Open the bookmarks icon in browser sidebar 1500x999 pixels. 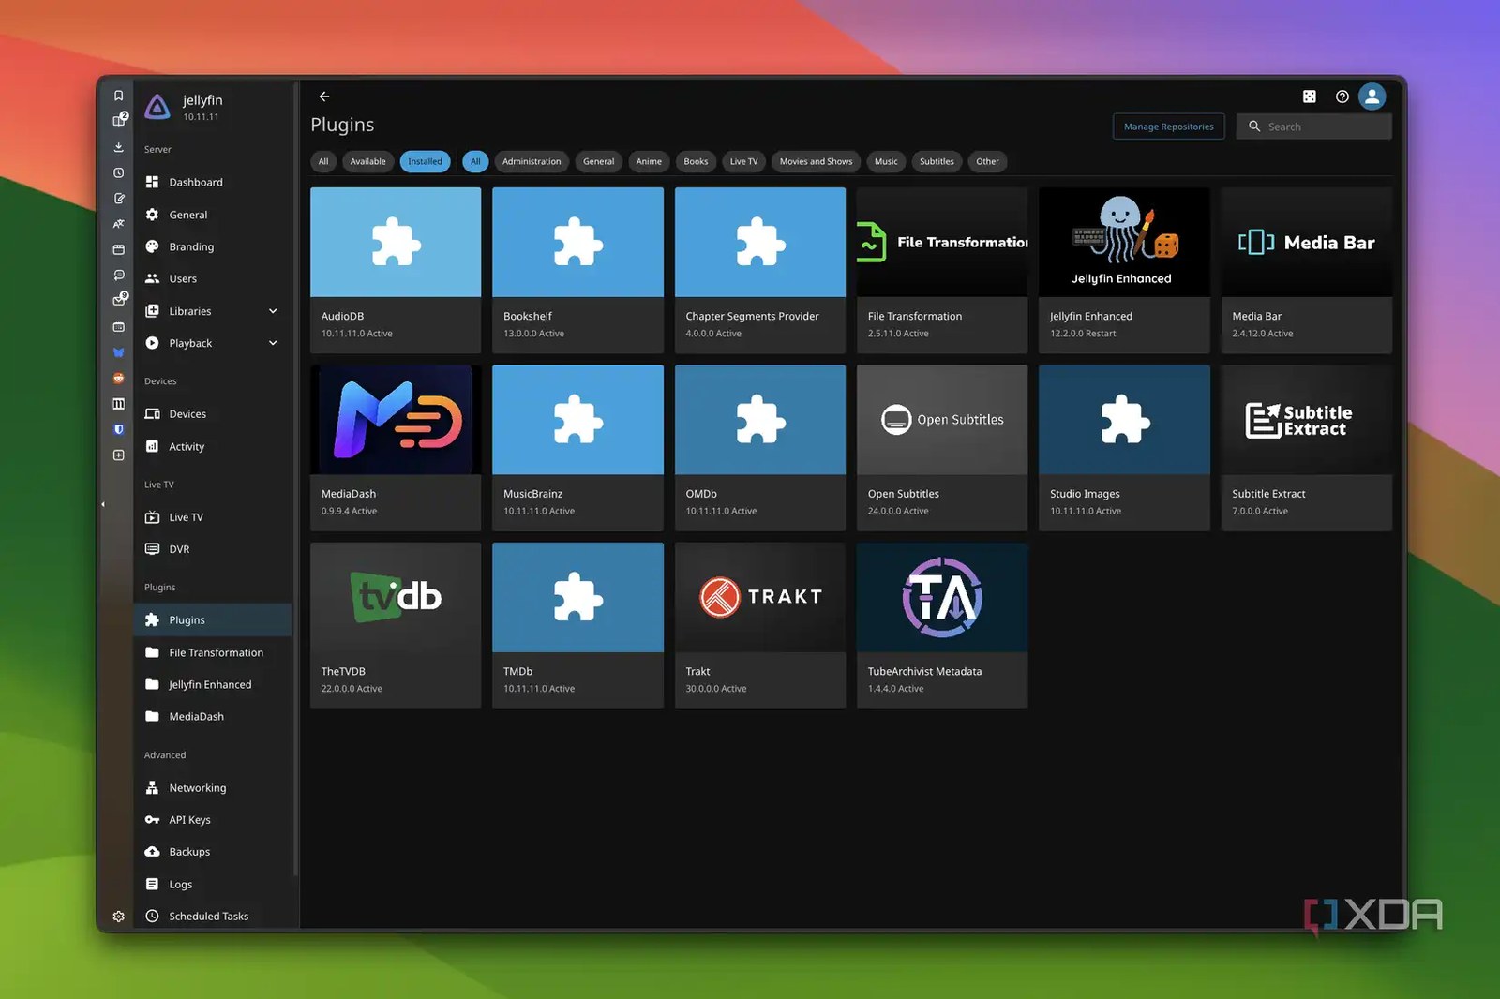(x=118, y=95)
